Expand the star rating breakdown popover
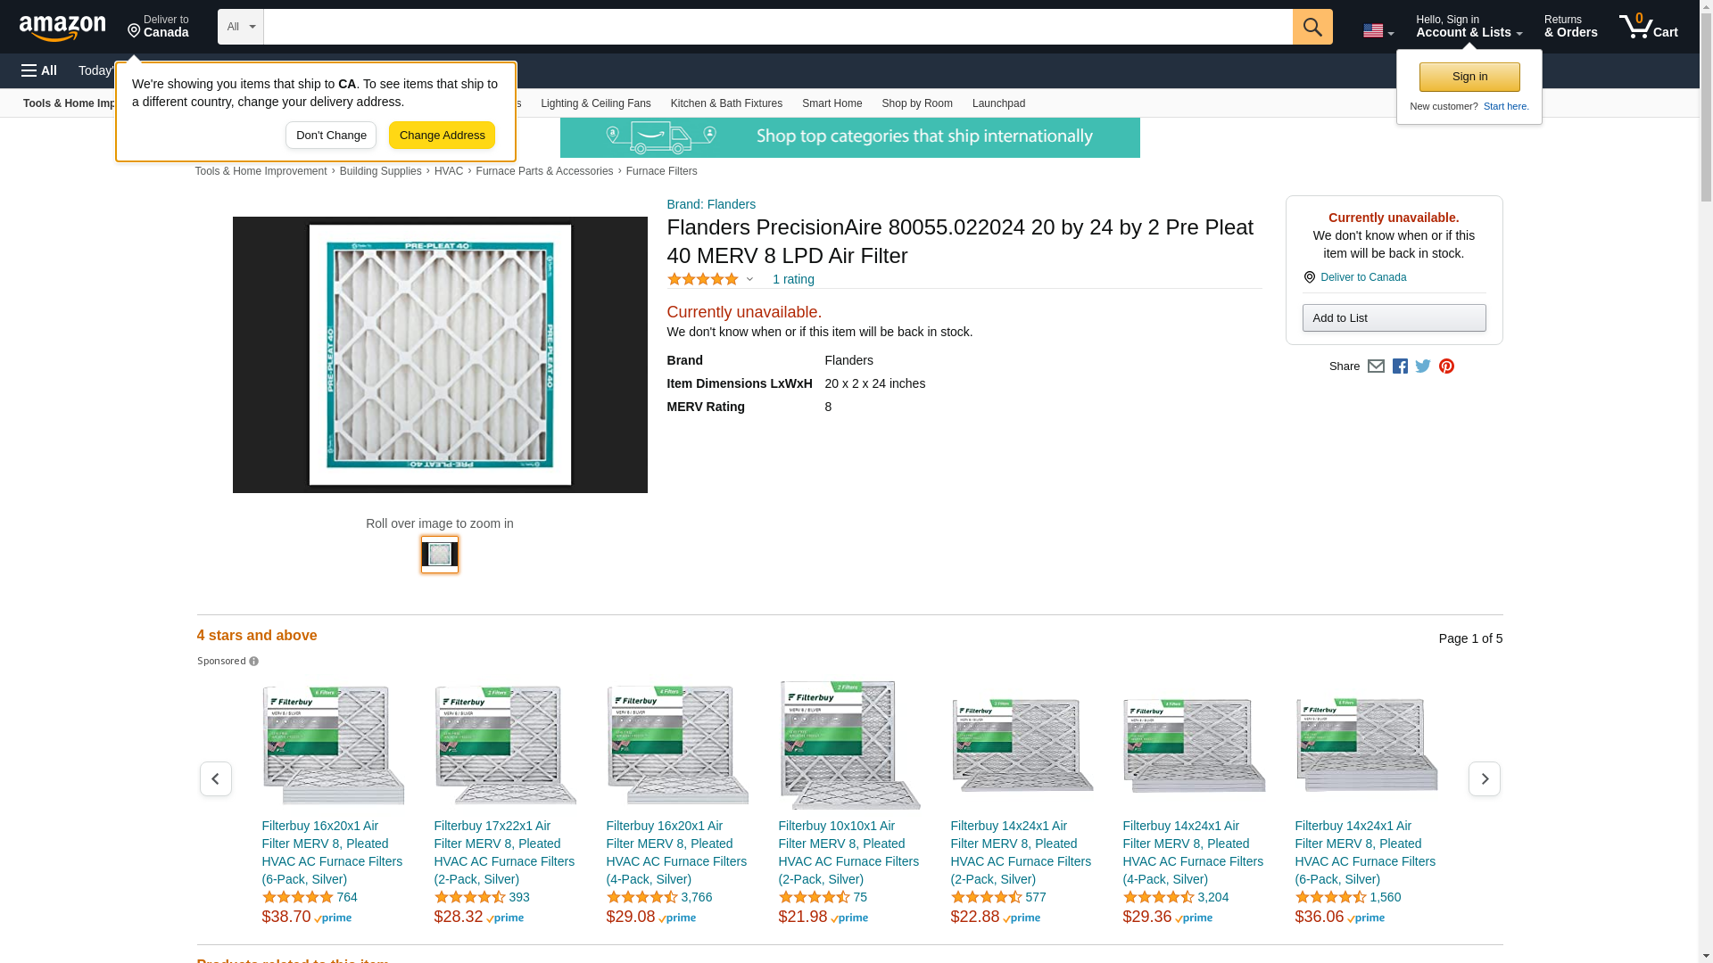The width and height of the screenshot is (1713, 963). [x=749, y=279]
